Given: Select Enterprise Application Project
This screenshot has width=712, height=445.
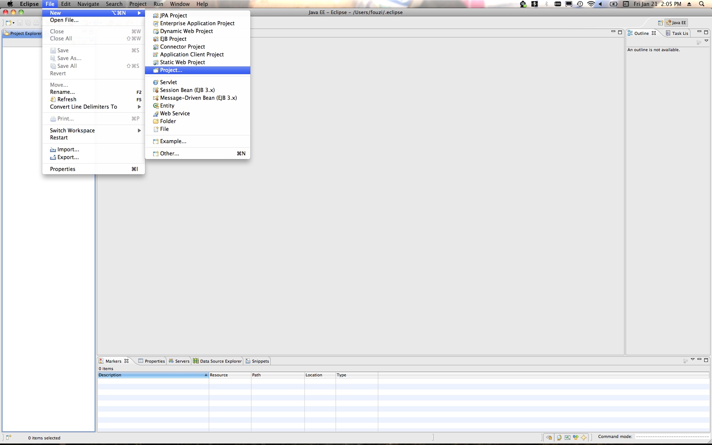Looking at the screenshot, I should [x=197, y=23].
